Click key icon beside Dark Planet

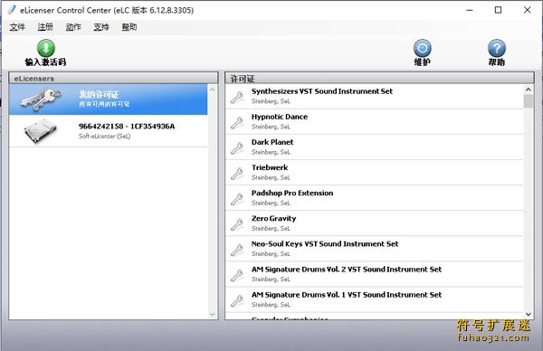pyautogui.click(x=237, y=147)
